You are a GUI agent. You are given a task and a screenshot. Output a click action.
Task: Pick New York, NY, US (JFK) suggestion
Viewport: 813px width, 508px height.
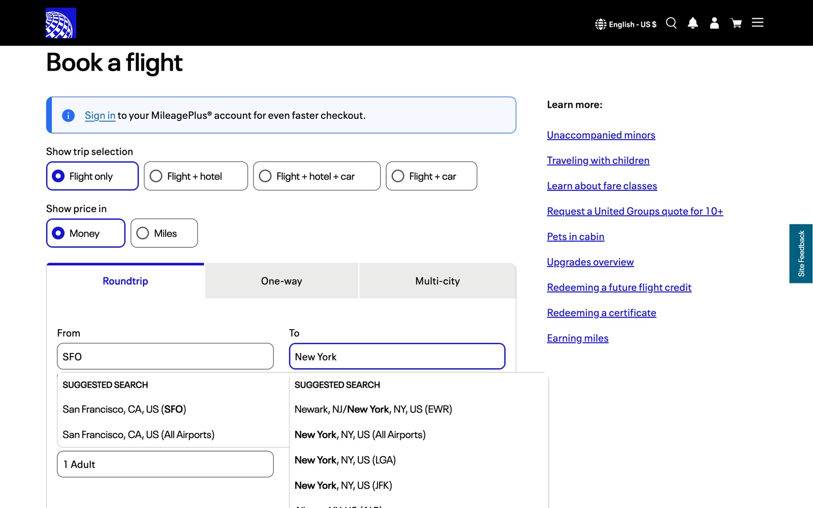[419, 486]
